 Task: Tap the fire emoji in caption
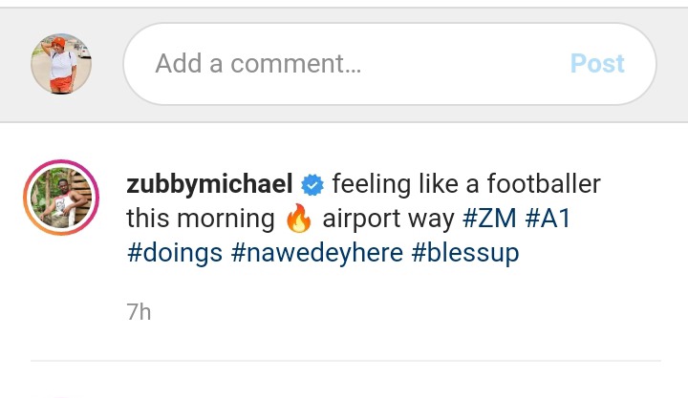tap(298, 218)
